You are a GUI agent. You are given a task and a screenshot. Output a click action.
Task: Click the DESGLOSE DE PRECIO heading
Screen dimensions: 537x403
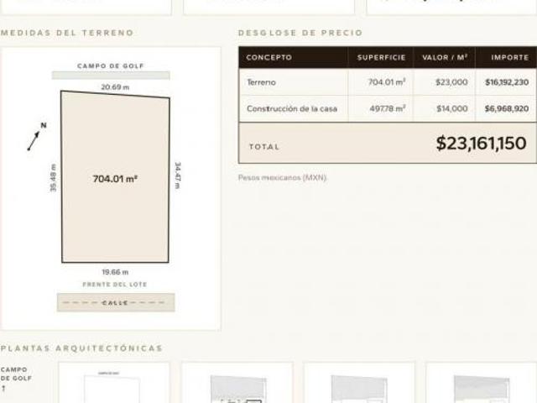tap(300, 33)
